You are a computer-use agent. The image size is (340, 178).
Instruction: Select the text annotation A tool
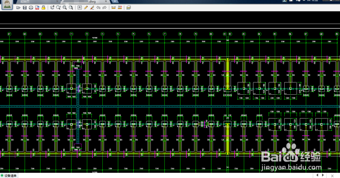(x=80, y=7)
